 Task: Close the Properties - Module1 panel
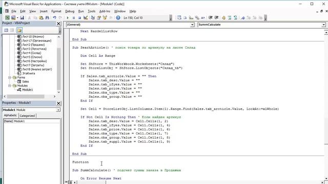58,103
